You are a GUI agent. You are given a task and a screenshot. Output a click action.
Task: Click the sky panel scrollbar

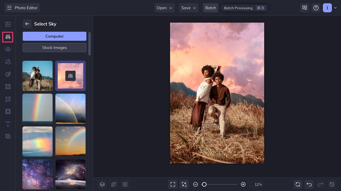pos(89,44)
